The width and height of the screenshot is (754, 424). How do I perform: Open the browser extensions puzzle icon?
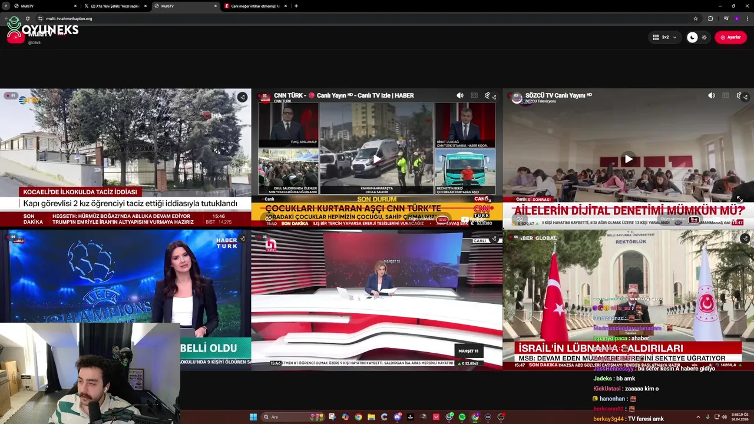point(710,18)
